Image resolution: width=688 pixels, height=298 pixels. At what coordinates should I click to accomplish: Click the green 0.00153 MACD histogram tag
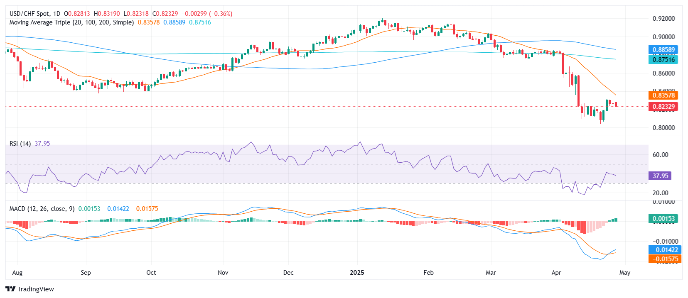663,219
